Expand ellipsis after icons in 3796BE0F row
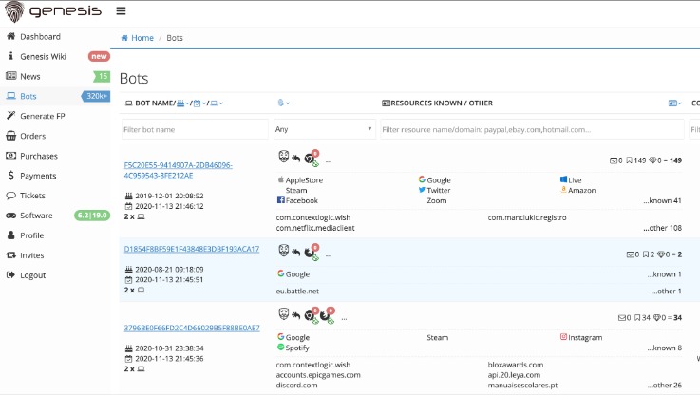700x395 pixels. coord(344,318)
